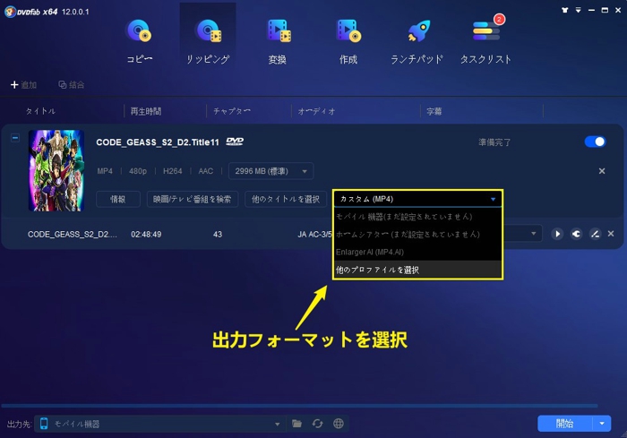Screen dimensions: 627x438
Task: Play preview of the title row
Action: coord(556,234)
